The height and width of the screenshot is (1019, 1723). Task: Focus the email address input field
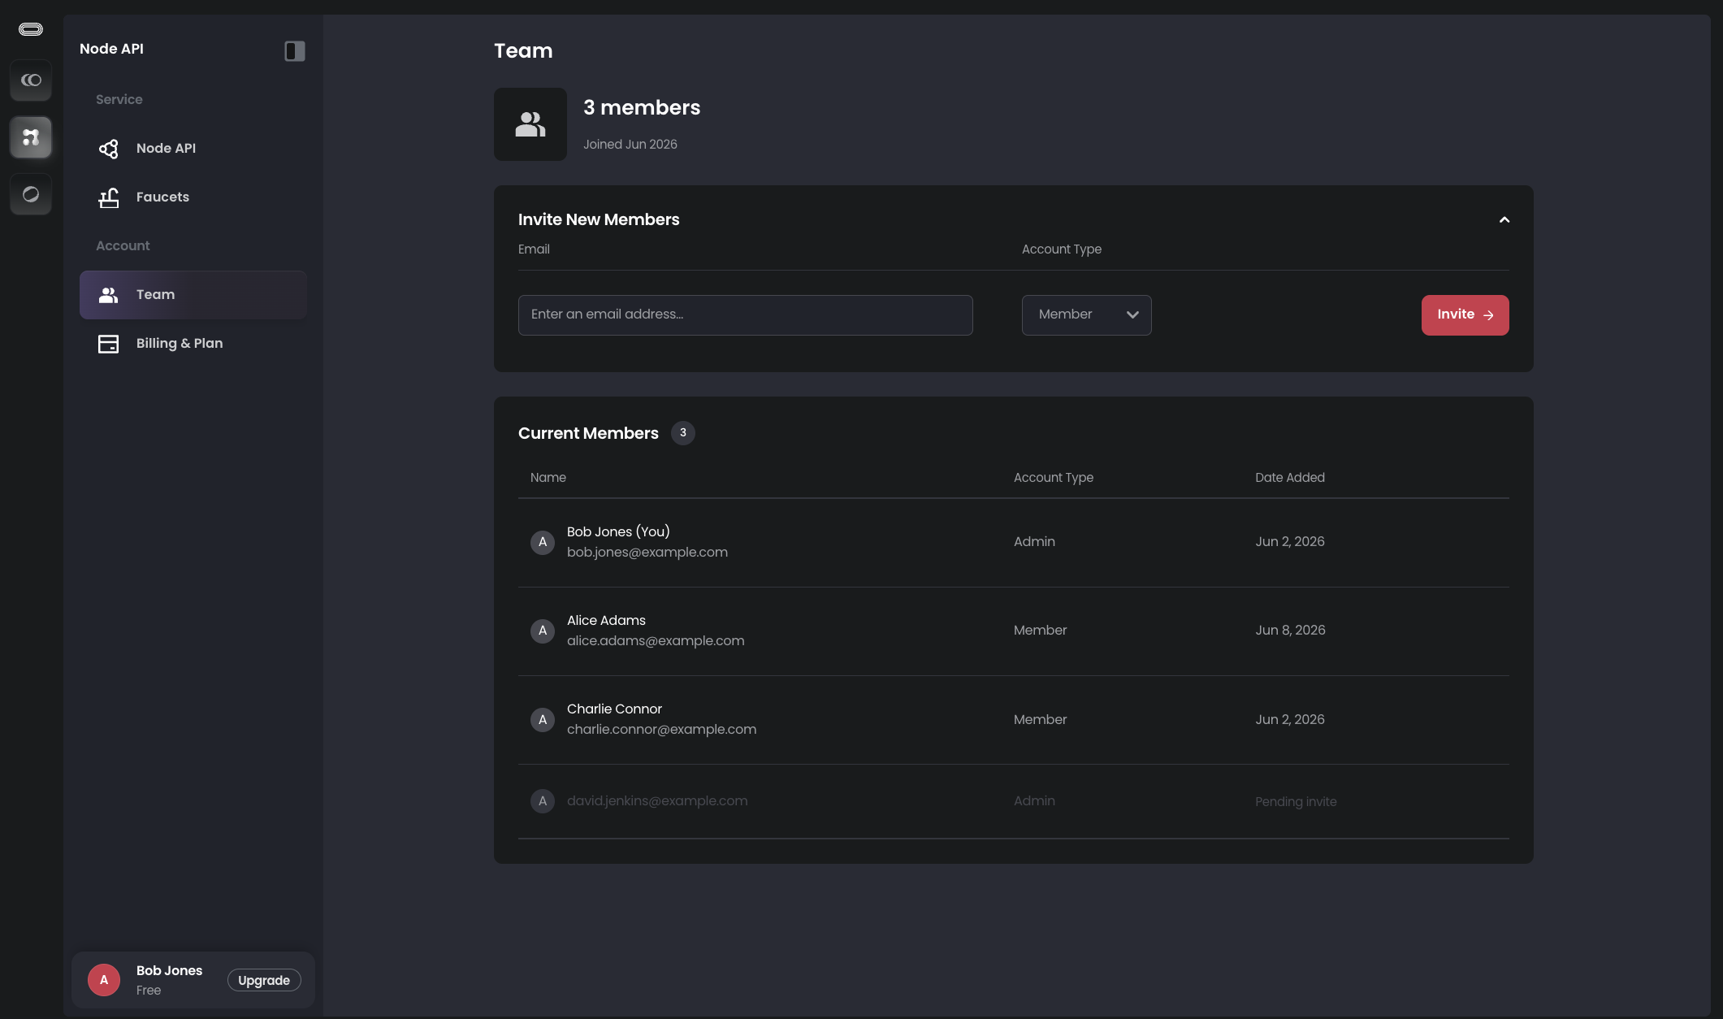[746, 315]
